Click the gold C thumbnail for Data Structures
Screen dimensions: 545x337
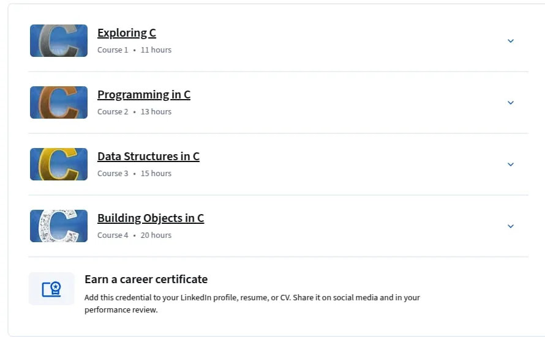(59, 164)
